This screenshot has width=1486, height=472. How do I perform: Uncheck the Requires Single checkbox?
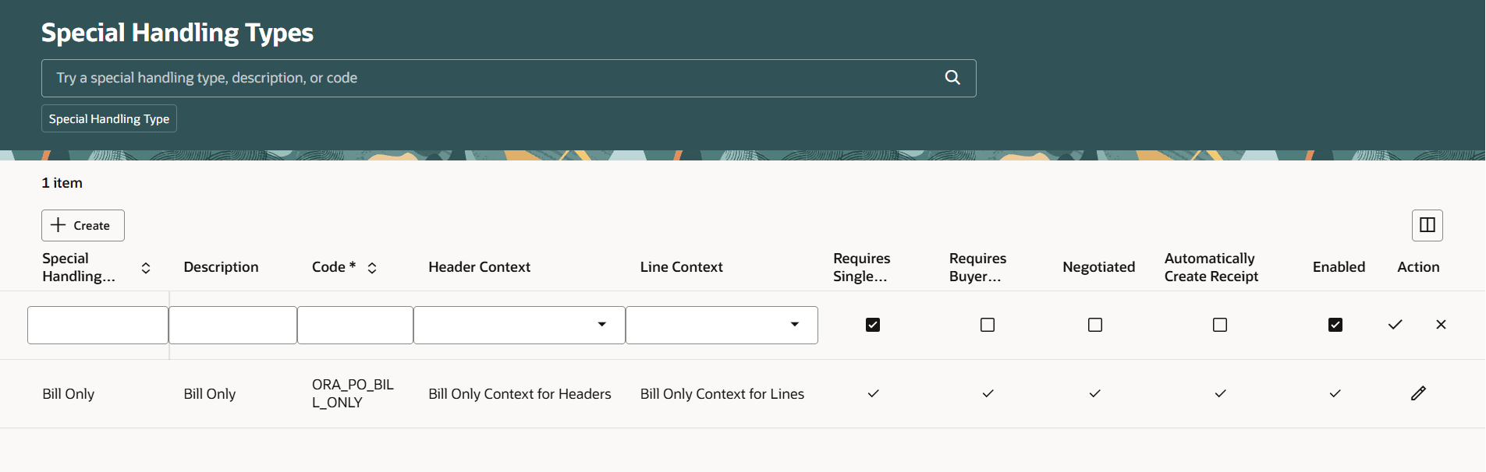point(873,325)
